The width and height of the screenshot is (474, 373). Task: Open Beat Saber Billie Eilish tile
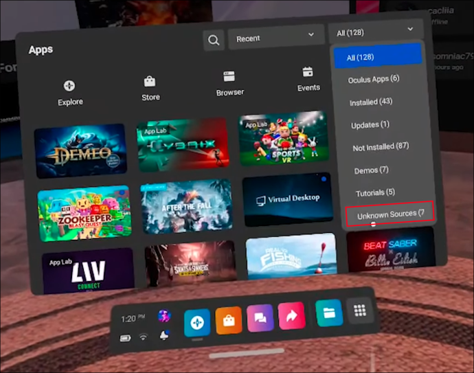tap(391, 249)
